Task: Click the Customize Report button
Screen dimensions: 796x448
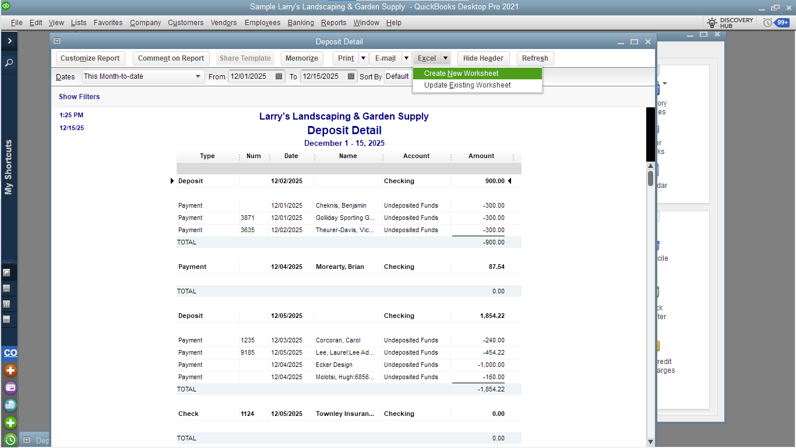Action: pos(90,58)
